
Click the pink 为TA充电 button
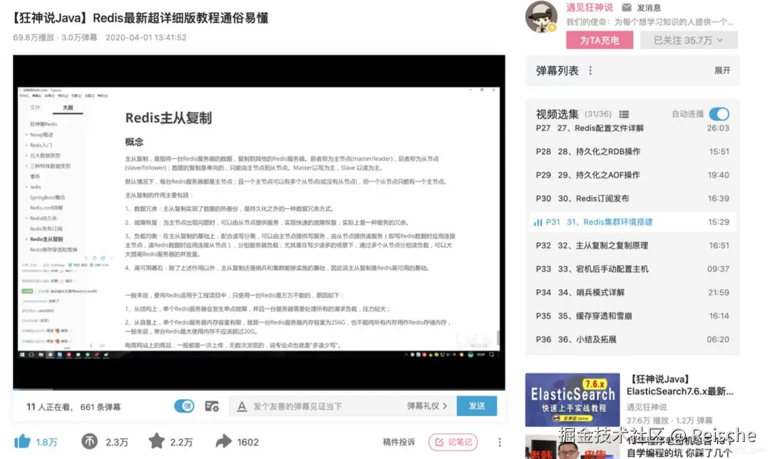pyautogui.click(x=599, y=40)
